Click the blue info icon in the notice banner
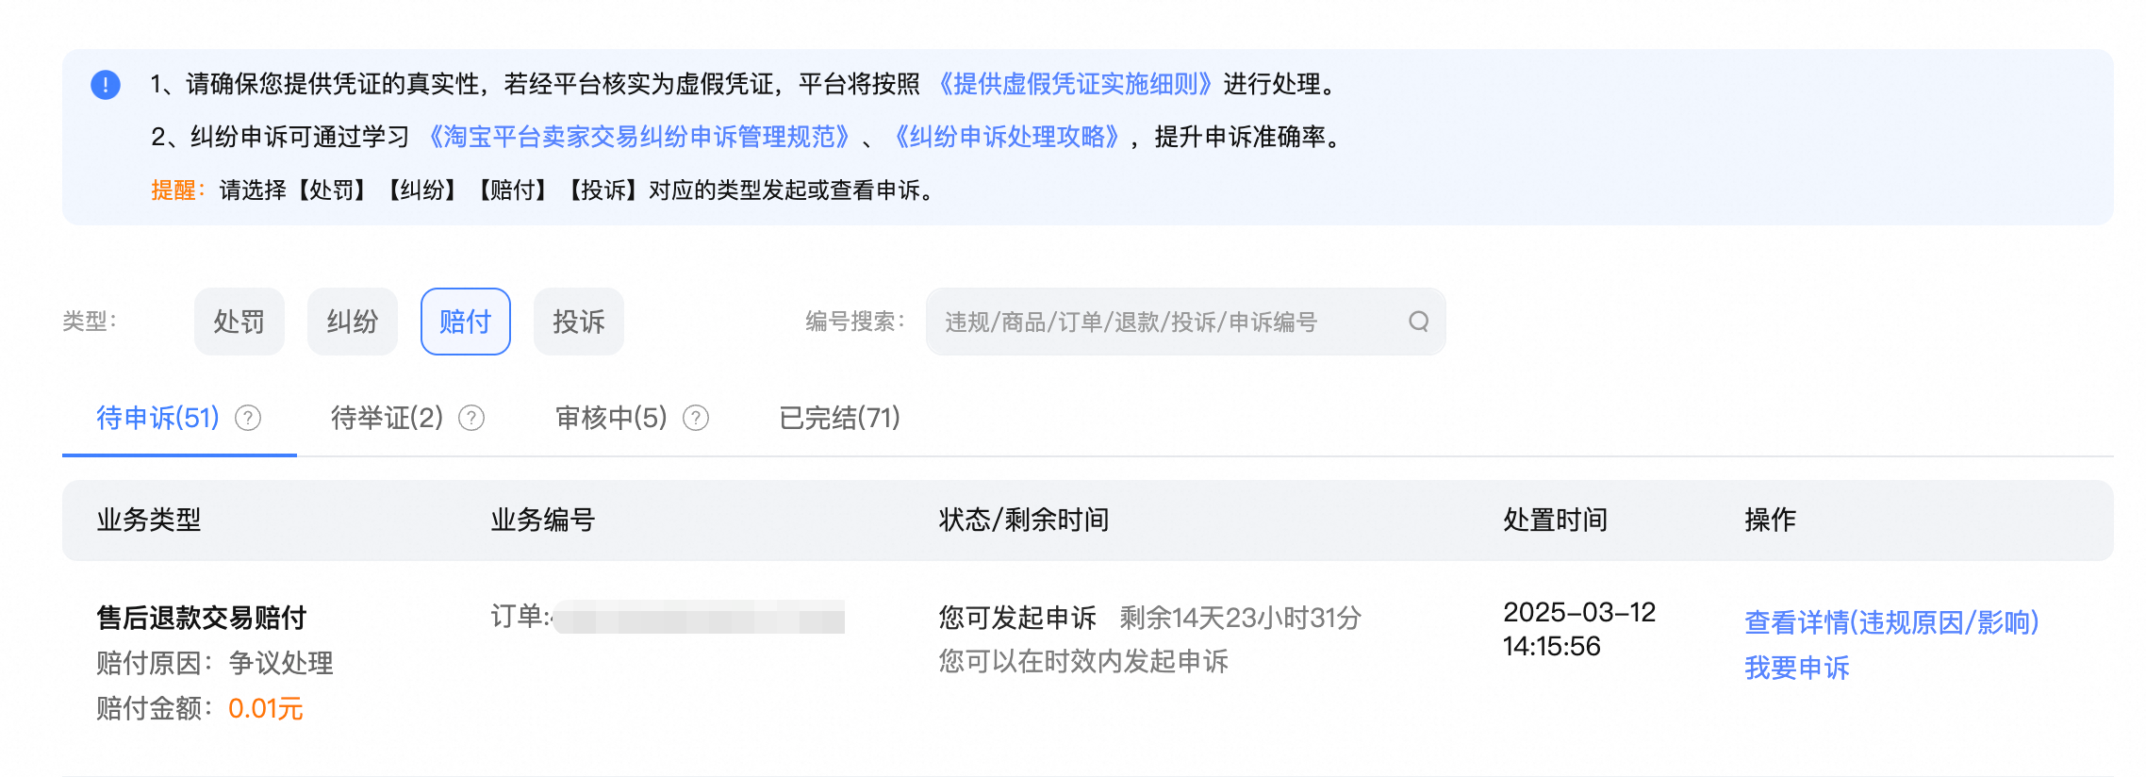The height and width of the screenshot is (777, 2146). (x=107, y=85)
